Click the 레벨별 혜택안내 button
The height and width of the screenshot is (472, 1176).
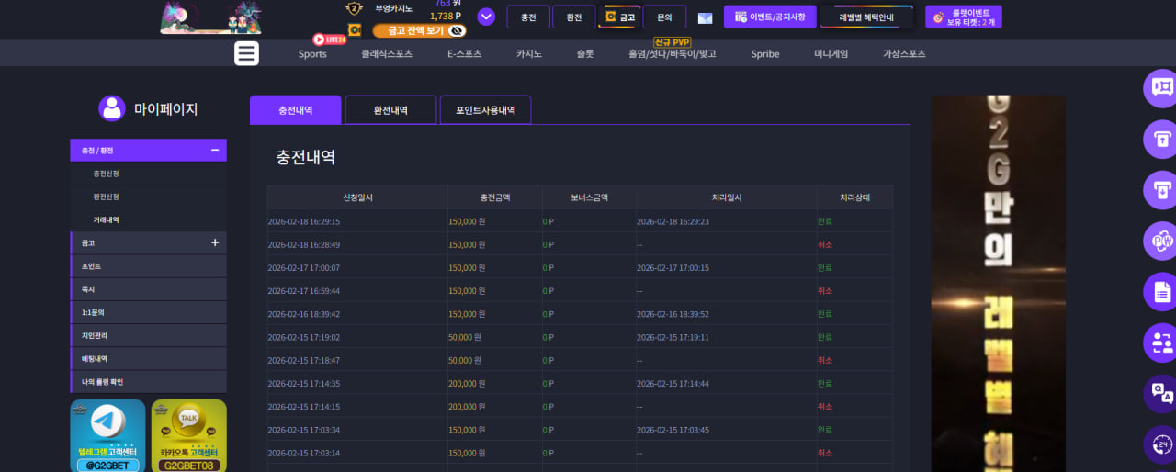[x=866, y=17]
